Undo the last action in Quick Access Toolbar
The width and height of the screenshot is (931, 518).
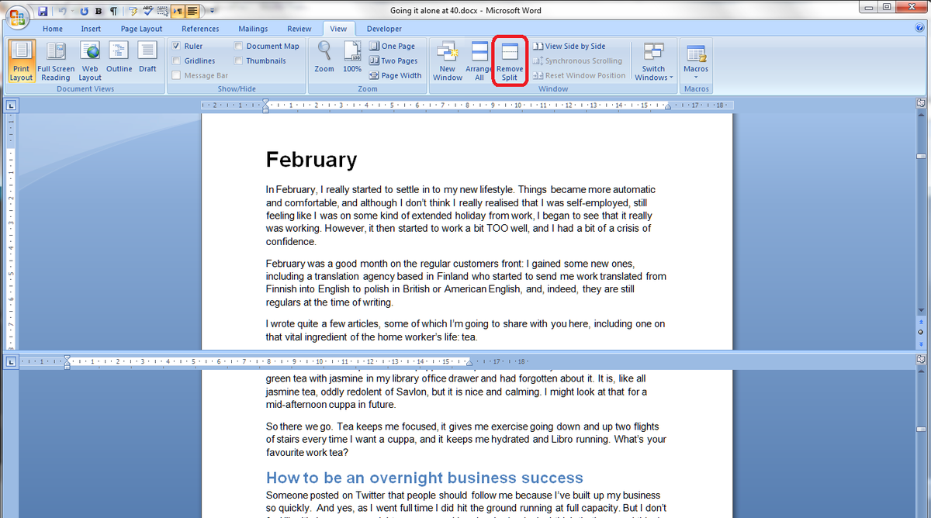click(61, 12)
